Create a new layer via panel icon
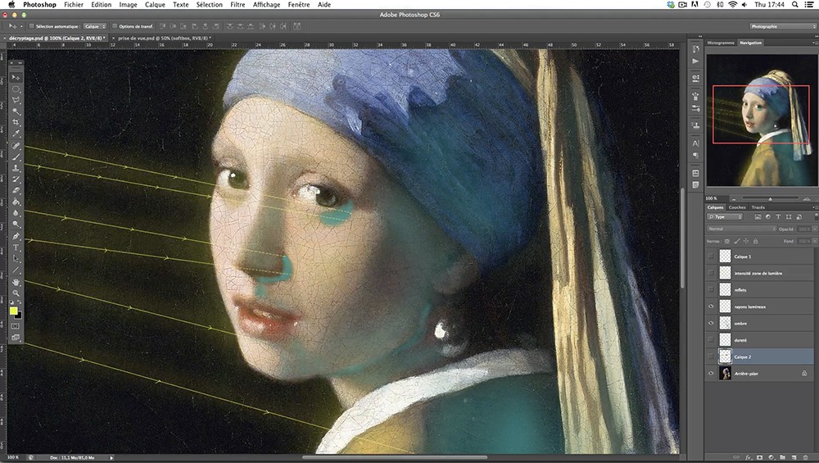 click(x=794, y=457)
